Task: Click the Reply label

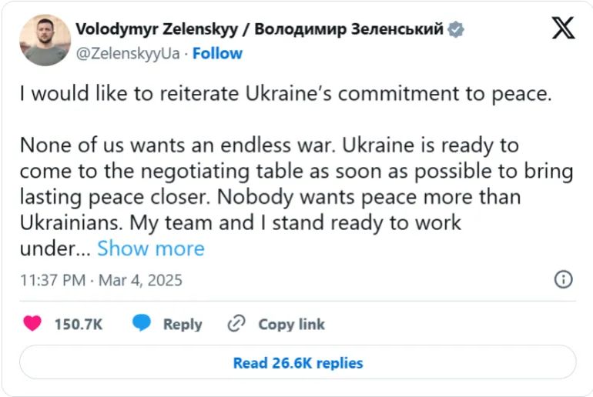Action: (183, 324)
